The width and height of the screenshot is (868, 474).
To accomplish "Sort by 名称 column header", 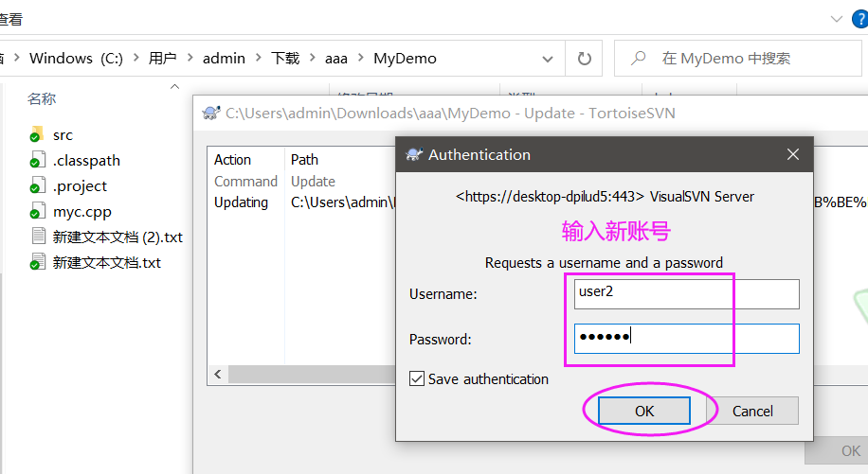I will point(42,99).
